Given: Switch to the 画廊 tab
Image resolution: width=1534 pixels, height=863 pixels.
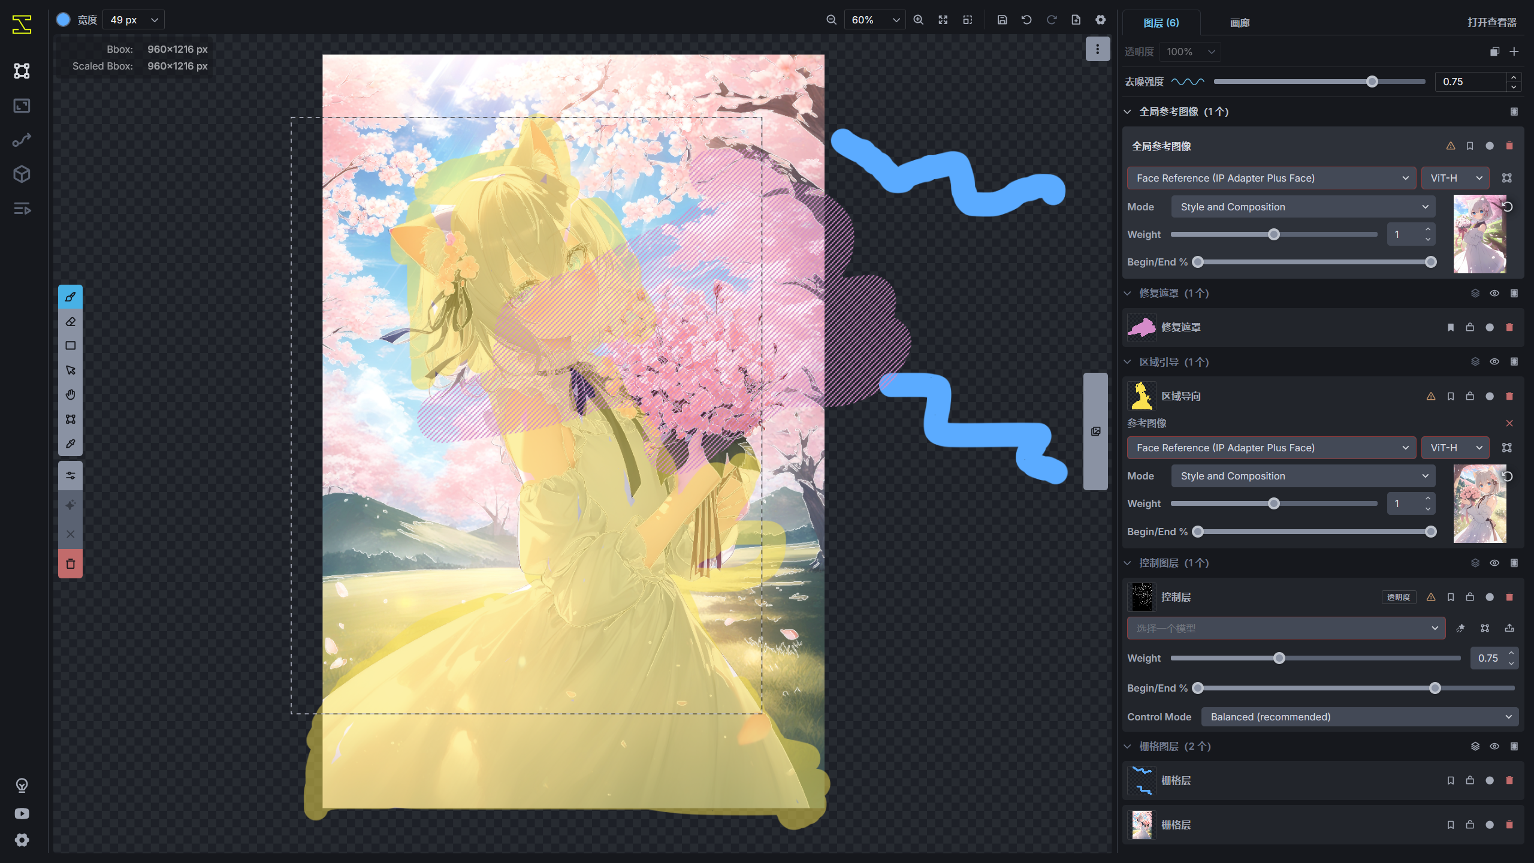Looking at the screenshot, I should 1239,23.
